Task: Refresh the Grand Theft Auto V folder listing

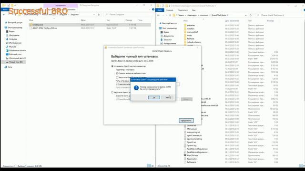Action: click(x=251, y=15)
